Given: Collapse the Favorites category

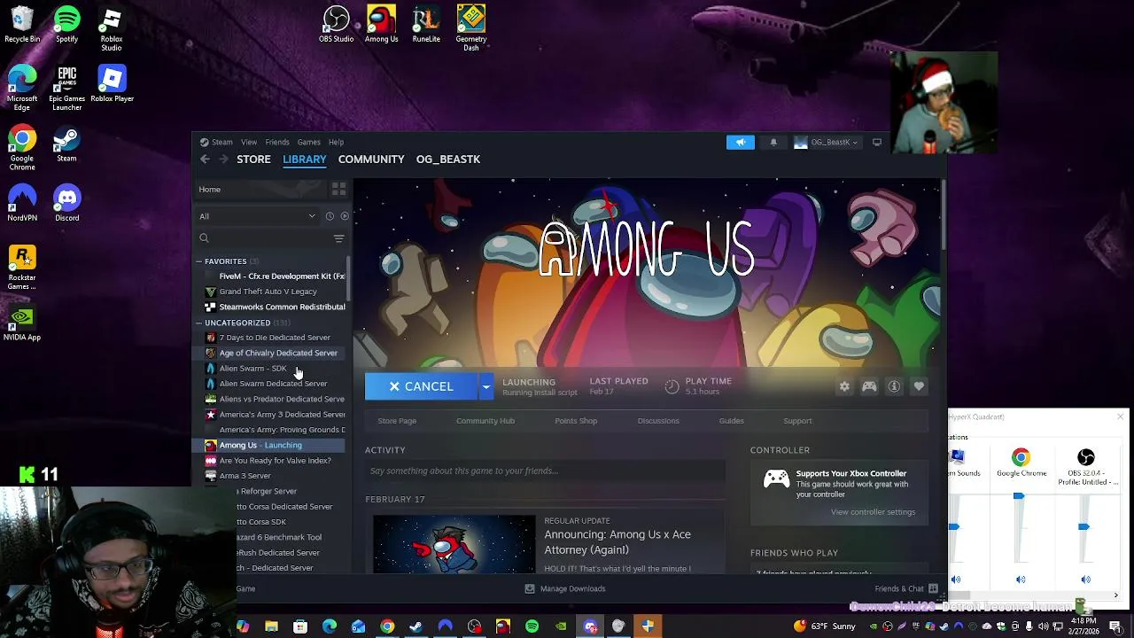Looking at the screenshot, I should 199,261.
